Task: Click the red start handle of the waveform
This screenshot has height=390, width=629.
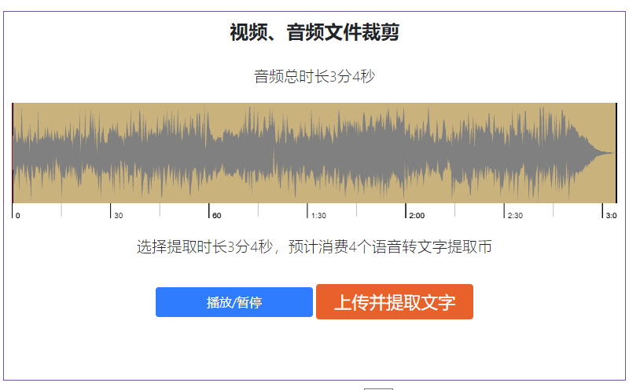Action: 13,153
